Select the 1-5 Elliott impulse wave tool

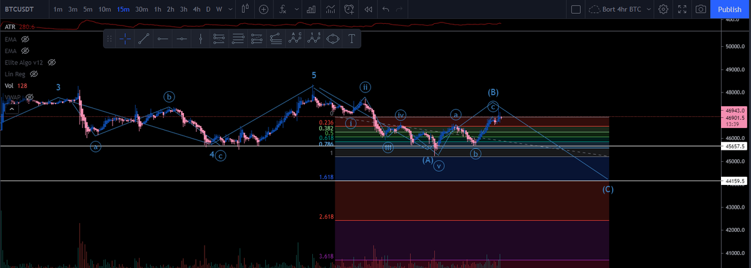tap(314, 39)
